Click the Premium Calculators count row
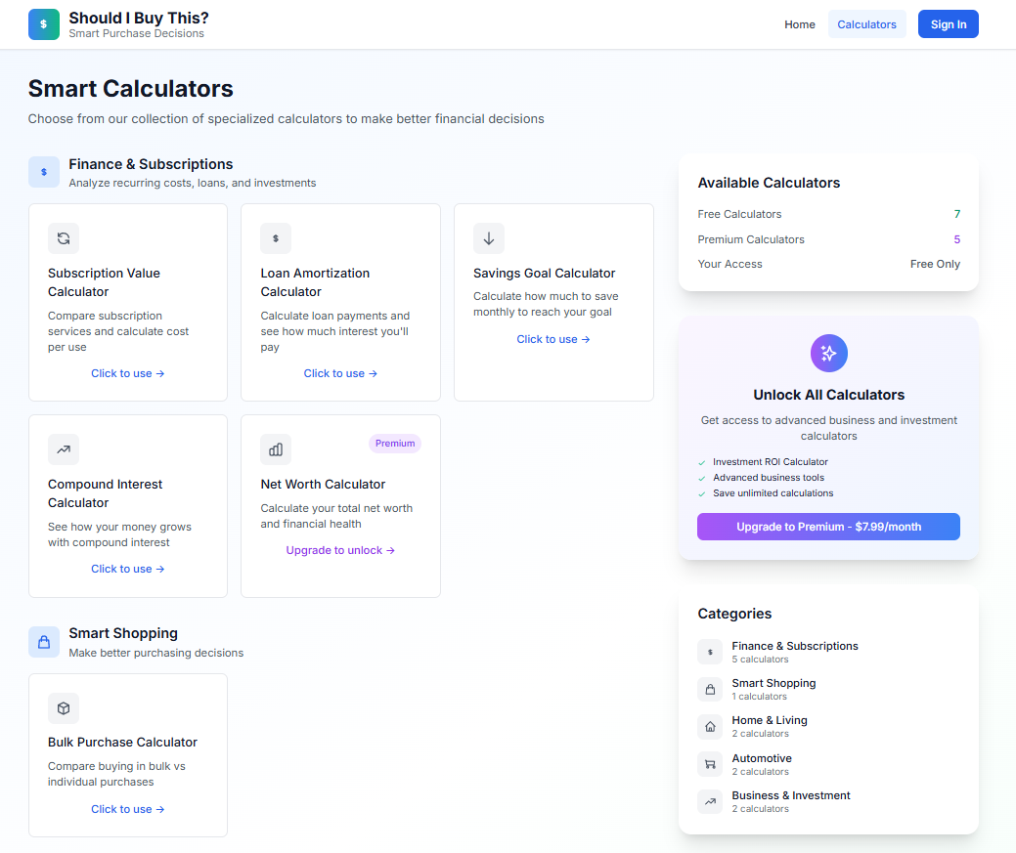This screenshot has height=853, width=1016. click(829, 239)
